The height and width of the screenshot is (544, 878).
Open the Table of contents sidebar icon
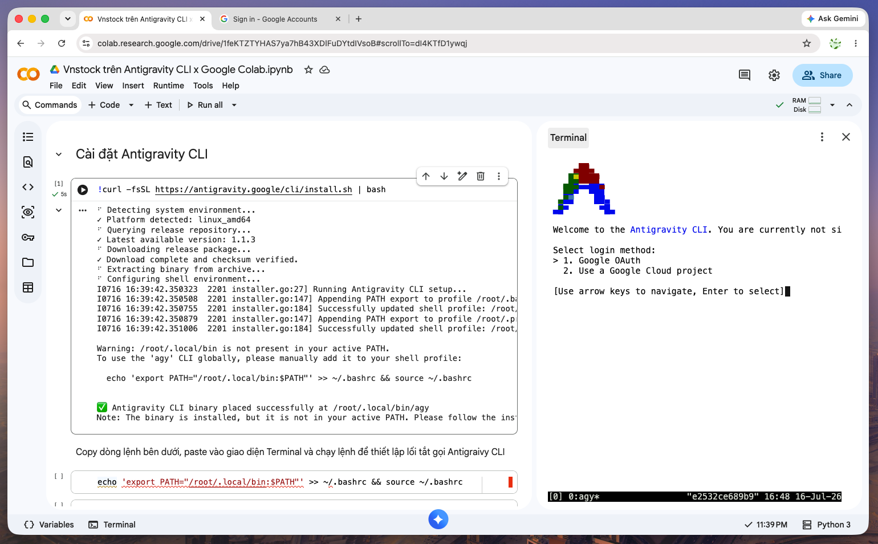[28, 137]
